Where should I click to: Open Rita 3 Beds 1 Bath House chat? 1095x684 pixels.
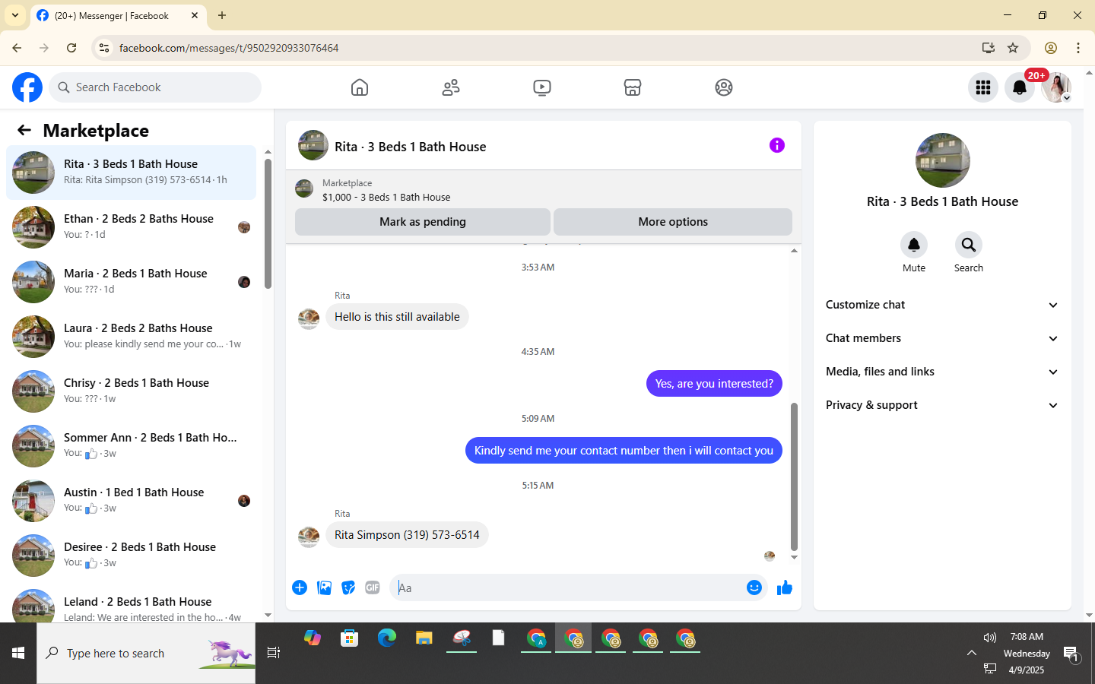[x=132, y=173]
